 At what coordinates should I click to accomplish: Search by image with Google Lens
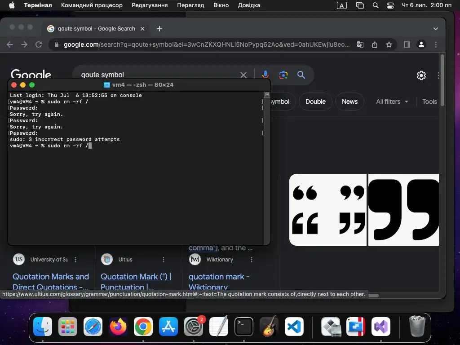tap(283, 75)
